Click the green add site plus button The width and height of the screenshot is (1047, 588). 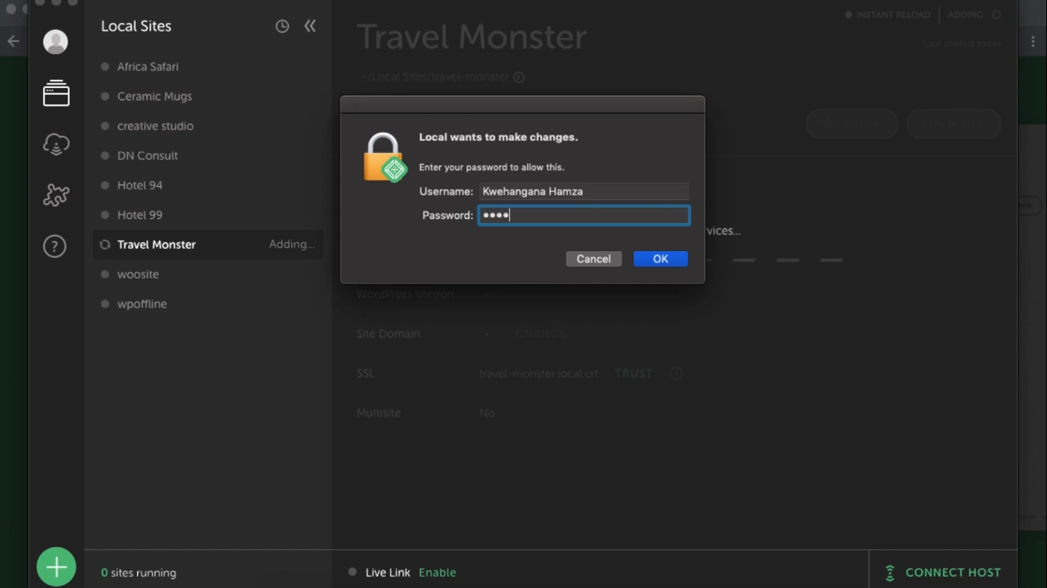pyautogui.click(x=56, y=567)
